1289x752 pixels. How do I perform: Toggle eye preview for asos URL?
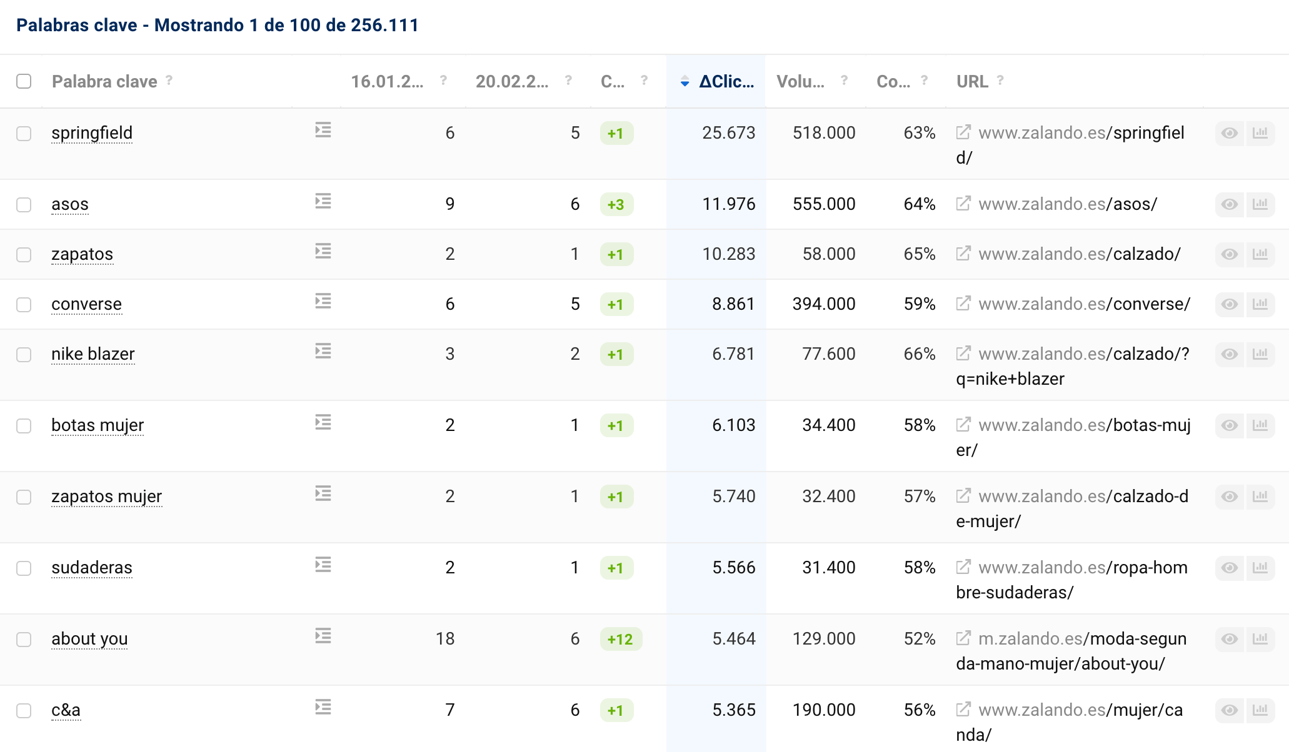(1230, 204)
